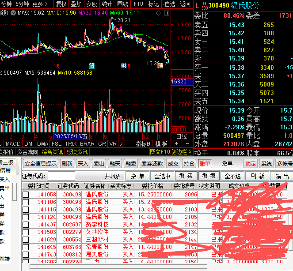Check the box for the 141058 温氏股份 order
Image resolution: width=293 pixels, height=271 pixels.
[26, 195]
